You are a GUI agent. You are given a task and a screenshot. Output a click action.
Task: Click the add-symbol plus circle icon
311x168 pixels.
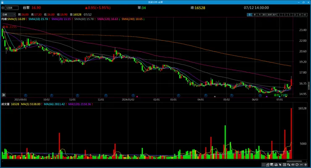tap(3, 8)
